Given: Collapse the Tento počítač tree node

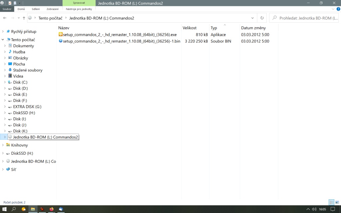Looking at the screenshot, I should (3, 40).
